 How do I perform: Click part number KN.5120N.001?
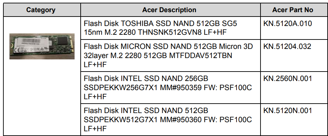point(288,110)
